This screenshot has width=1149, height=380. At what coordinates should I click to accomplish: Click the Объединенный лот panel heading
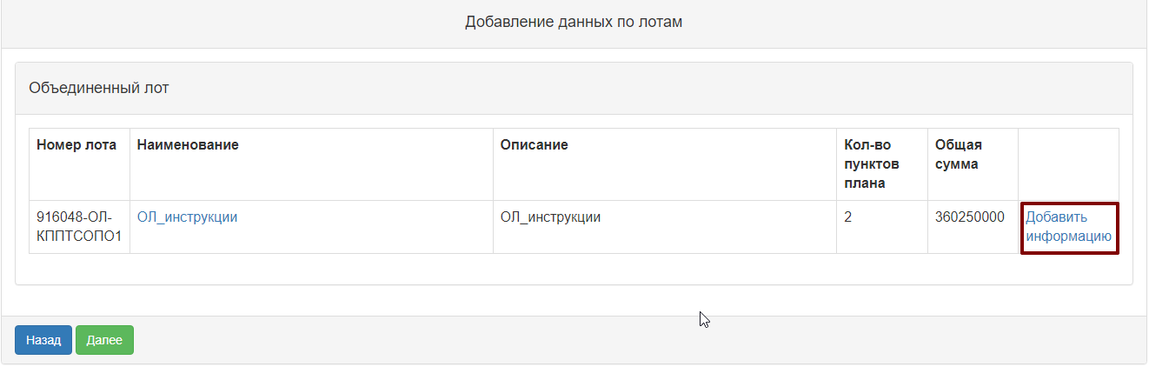574,88
